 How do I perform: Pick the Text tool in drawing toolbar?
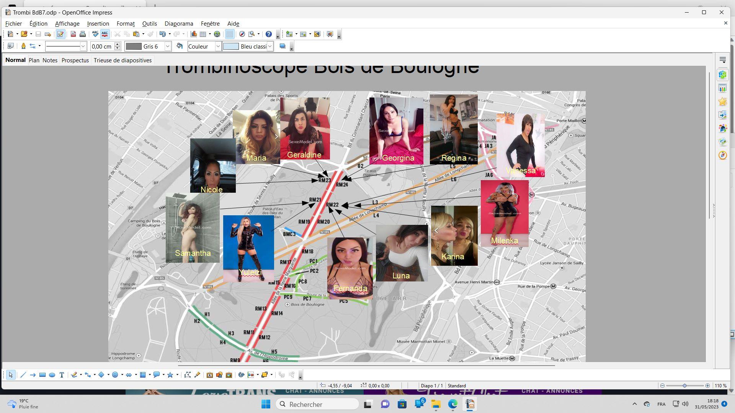(x=62, y=375)
